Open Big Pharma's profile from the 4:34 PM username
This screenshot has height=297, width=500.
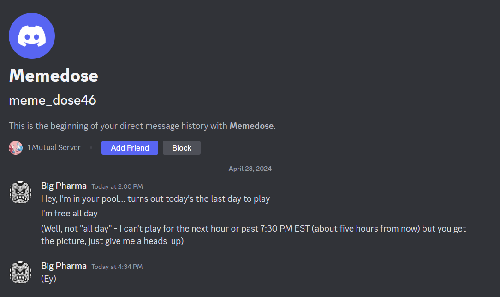pyautogui.click(x=64, y=266)
